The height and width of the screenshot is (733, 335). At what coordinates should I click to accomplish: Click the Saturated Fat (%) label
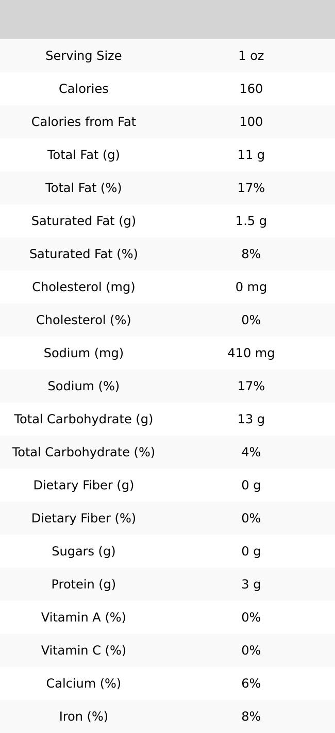(x=83, y=254)
